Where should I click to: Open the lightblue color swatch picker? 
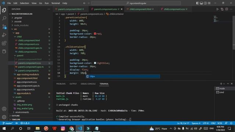(x=95, y=63)
